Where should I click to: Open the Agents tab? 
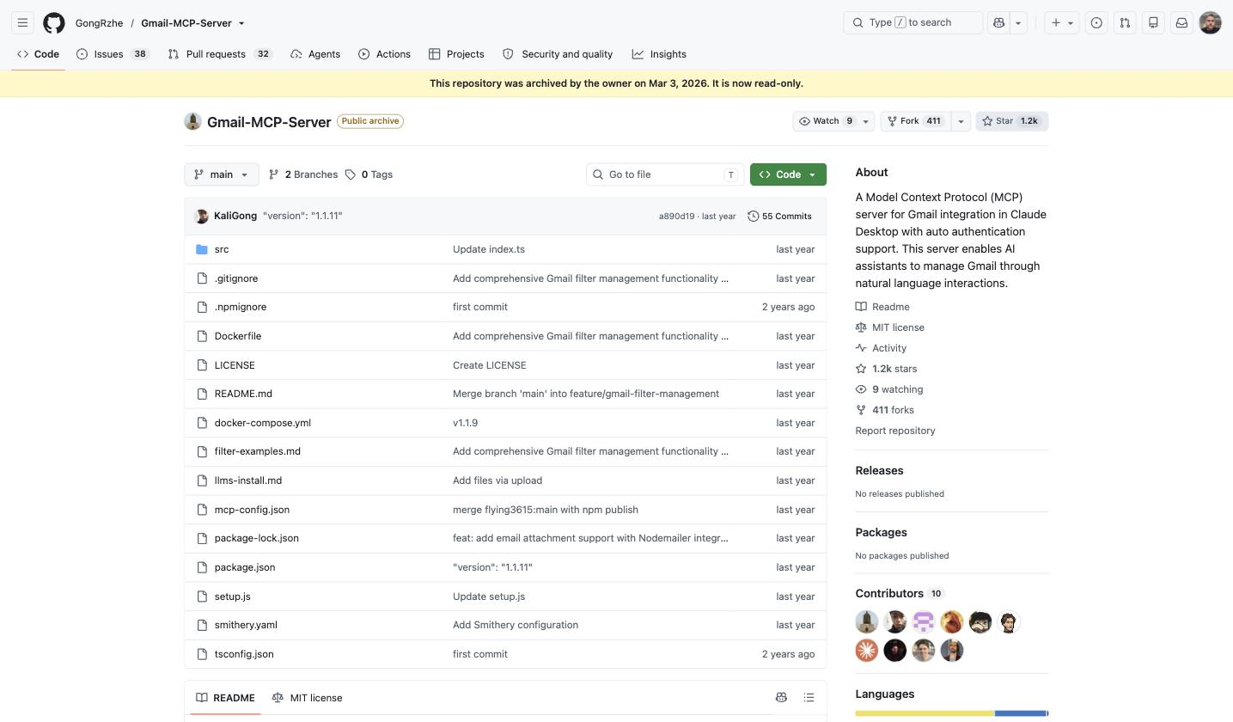point(315,54)
